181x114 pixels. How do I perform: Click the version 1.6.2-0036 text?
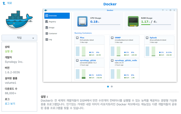point(12,72)
